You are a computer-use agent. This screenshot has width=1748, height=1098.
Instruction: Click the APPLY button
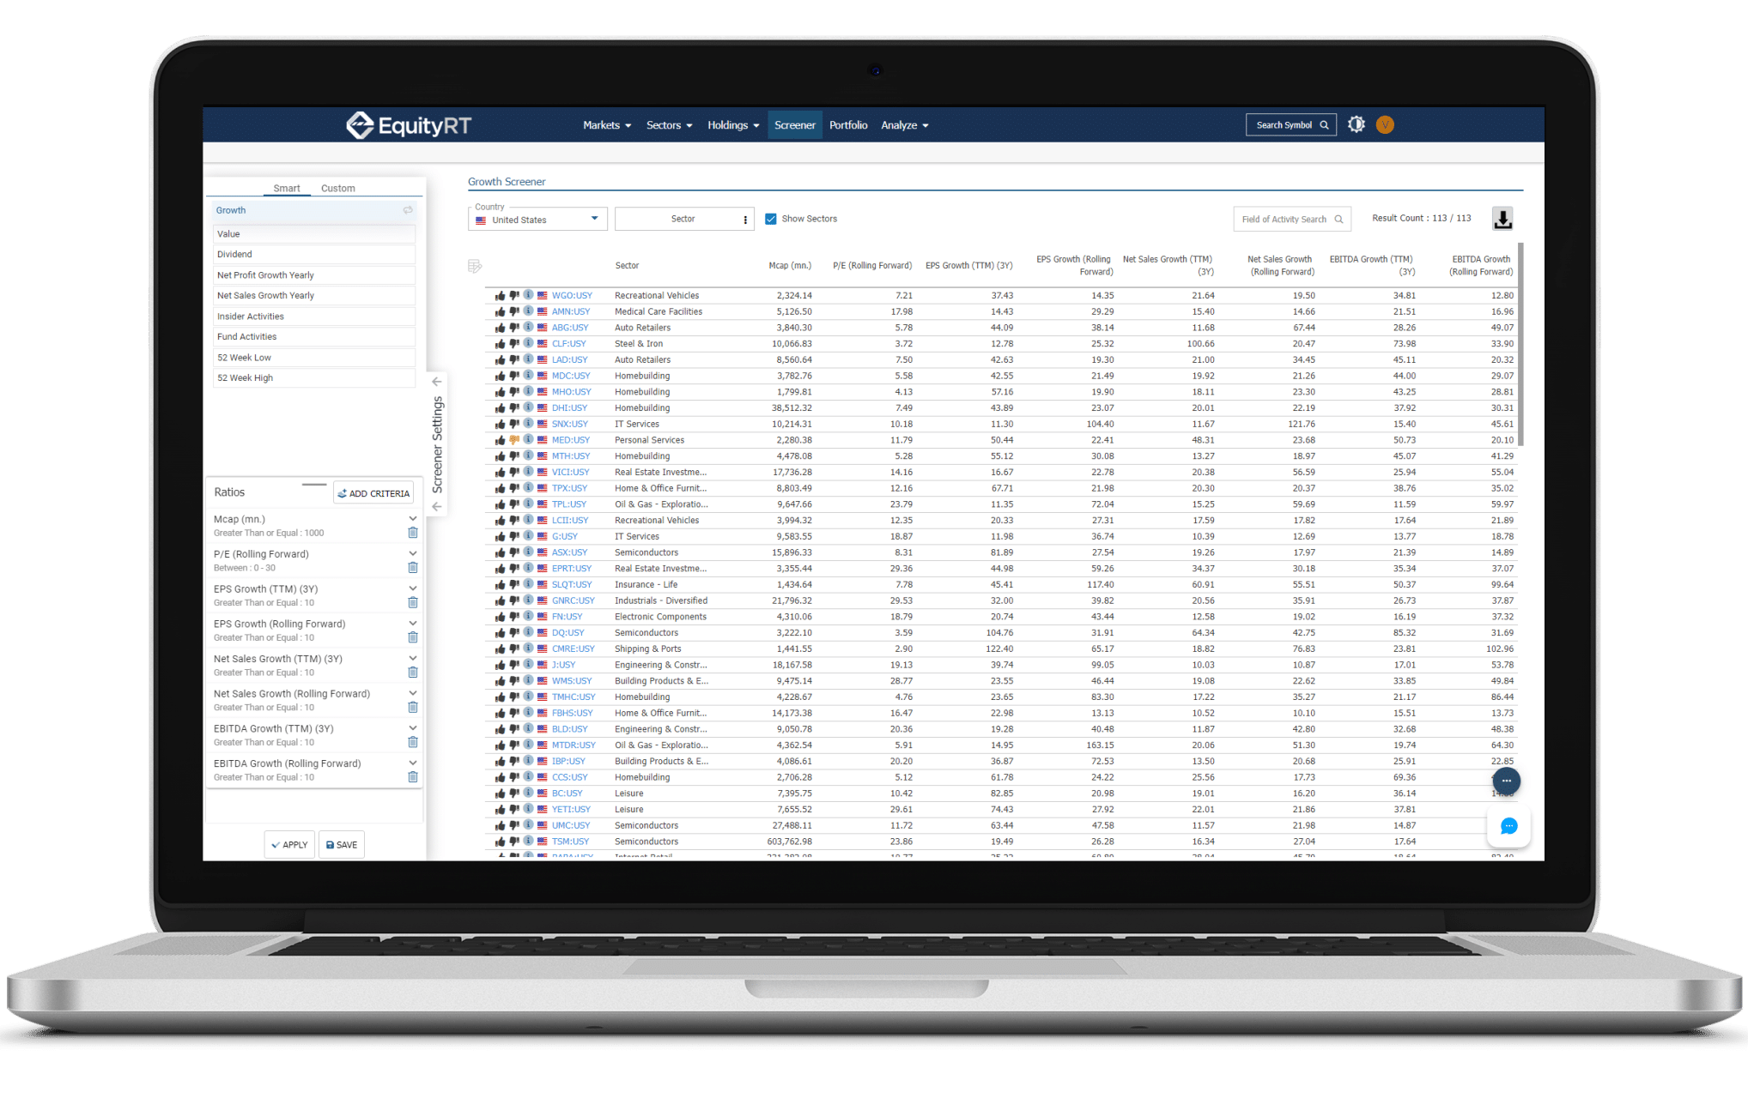point(289,845)
